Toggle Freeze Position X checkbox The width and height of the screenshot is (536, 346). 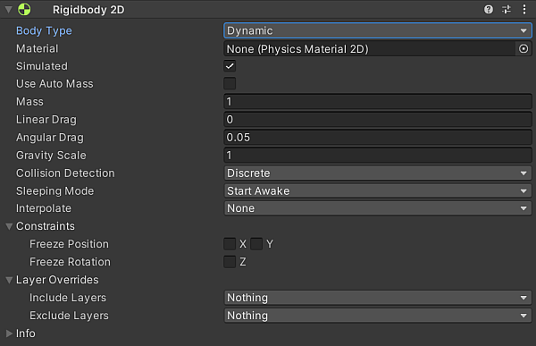coord(230,244)
